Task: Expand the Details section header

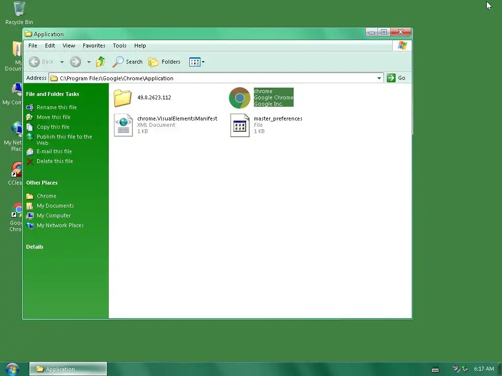Action: pyautogui.click(x=35, y=247)
